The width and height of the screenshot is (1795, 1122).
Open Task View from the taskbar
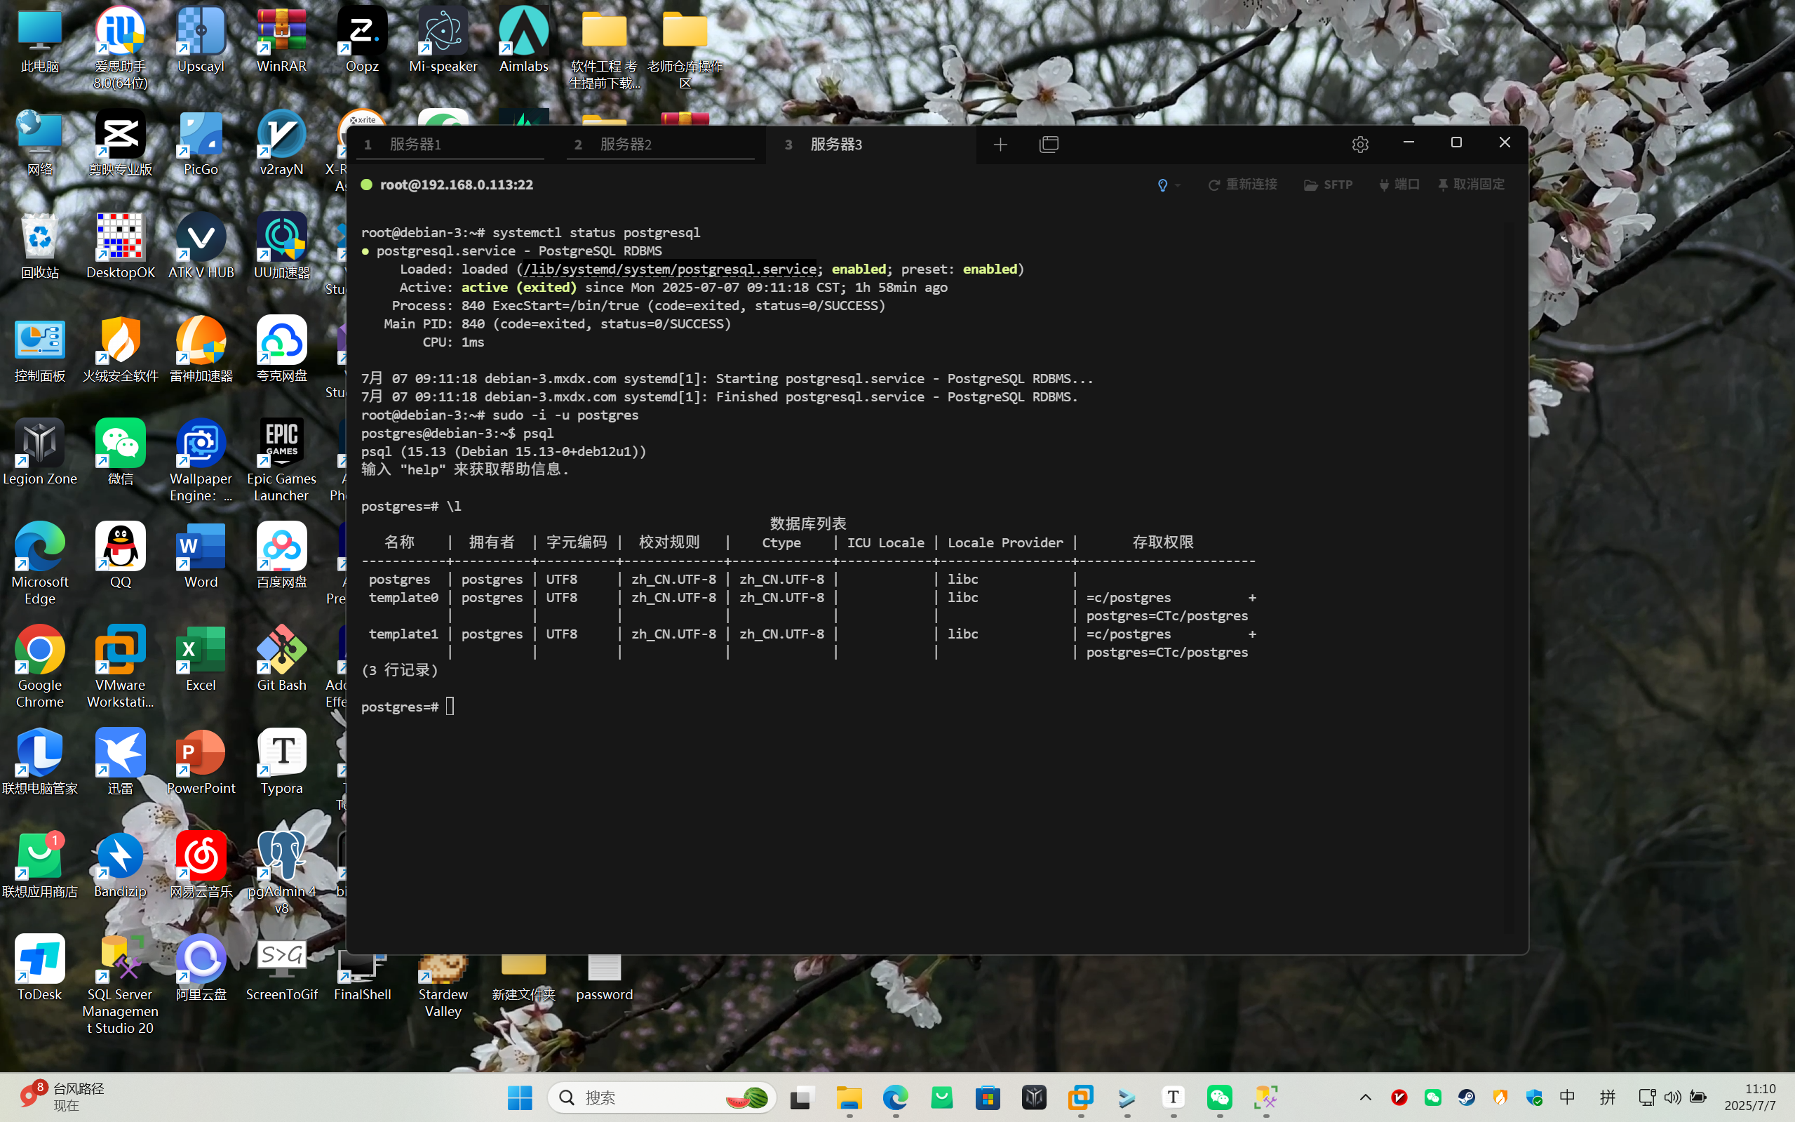point(802,1097)
